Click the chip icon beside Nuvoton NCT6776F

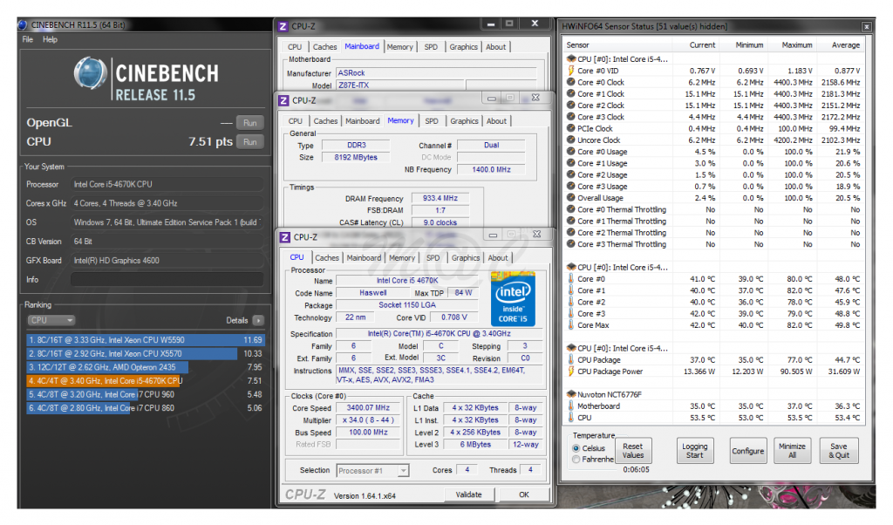pyautogui.click(x=570, y=394)
